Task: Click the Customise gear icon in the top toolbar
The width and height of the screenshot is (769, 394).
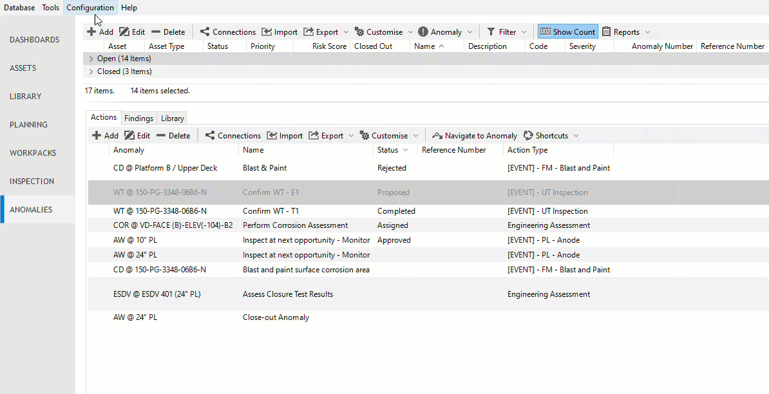Action: (359, 32)
